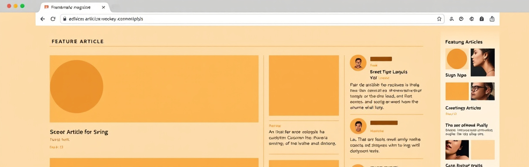Click the 'Sugn Ngoe' sidebar label
The image size is (529, 167).
tap(456, 75)
